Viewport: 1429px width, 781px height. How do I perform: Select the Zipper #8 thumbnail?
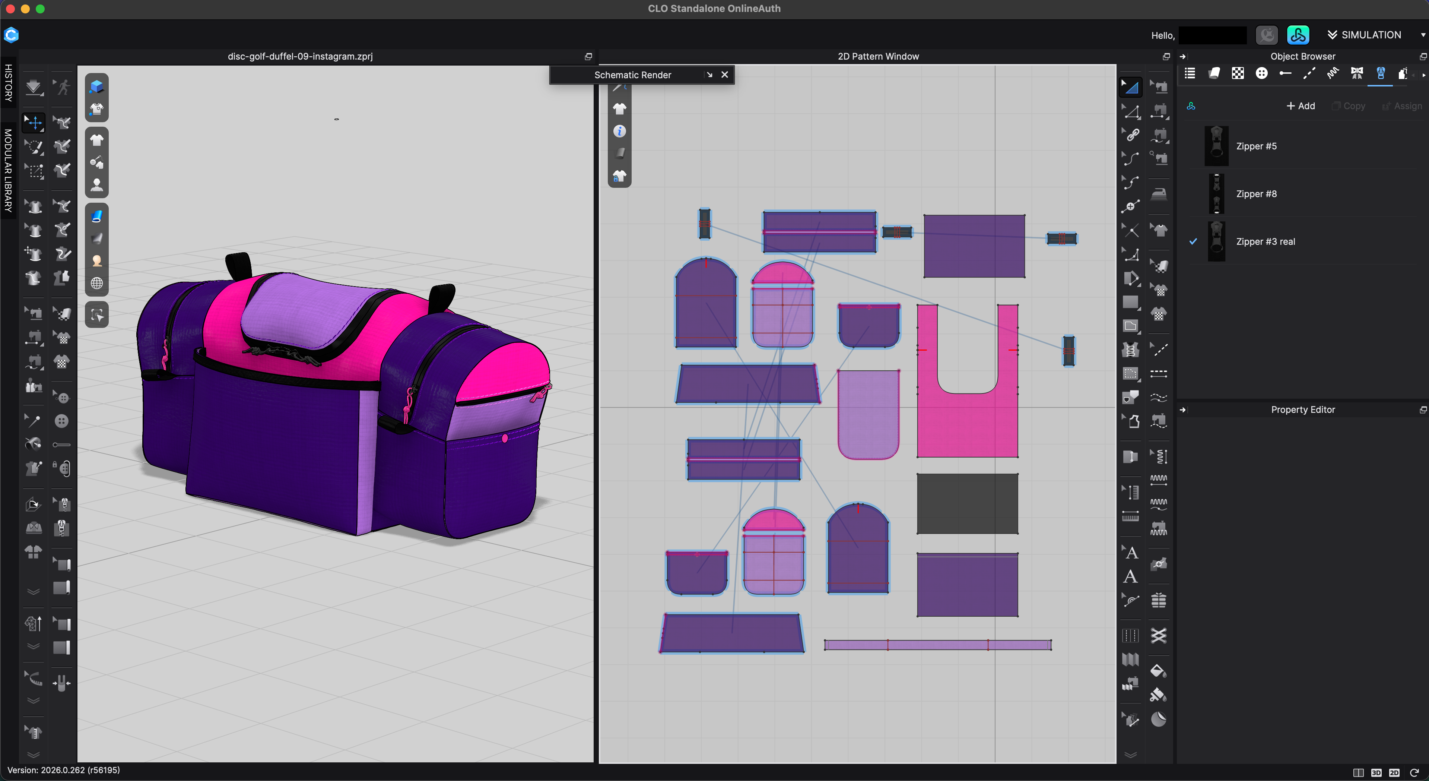1217,194
